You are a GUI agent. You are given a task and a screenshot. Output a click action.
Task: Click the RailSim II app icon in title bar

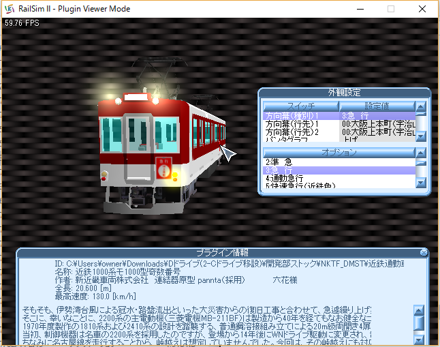10,9
